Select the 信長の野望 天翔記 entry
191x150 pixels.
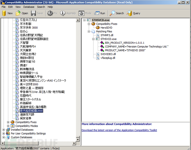coord(31,35)
